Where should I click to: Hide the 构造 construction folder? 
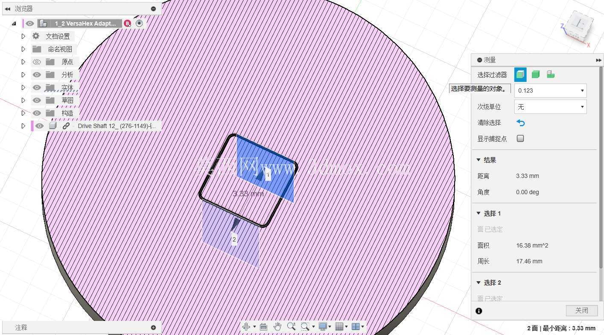coord(37,113)
